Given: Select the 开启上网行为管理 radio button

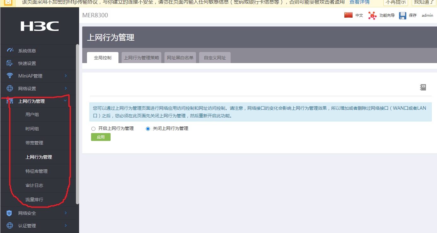Looking at the screenshot, I should pyautogui.click(x=93, y=128).
